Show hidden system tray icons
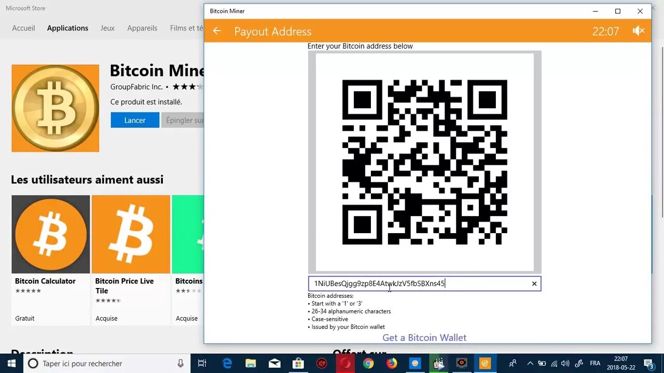 coord(530,363)
